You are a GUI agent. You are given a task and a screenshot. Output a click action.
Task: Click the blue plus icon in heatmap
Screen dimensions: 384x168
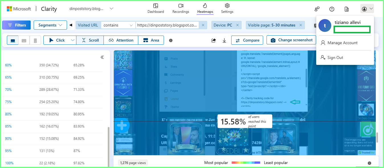pos(122,126)
